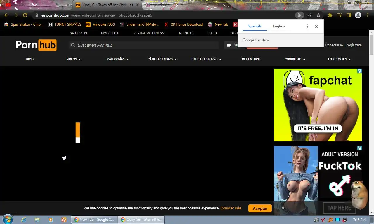
Task: Launch Internet Explorer from the taskbar
Action: coord(24,220)
